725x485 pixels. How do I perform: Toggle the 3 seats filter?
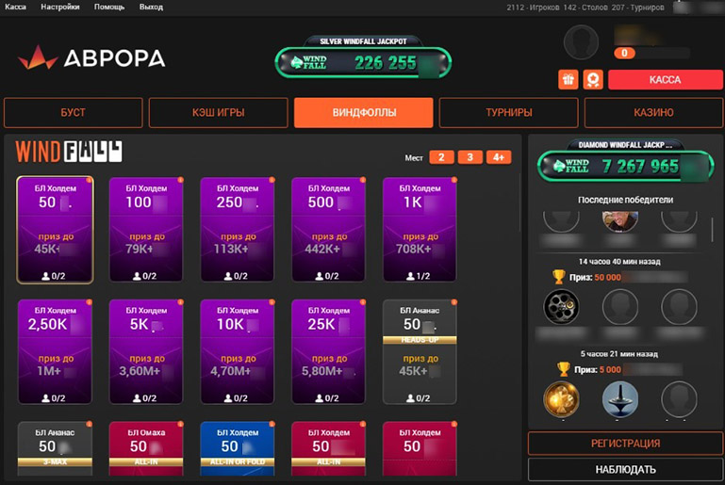click(470, 157)
